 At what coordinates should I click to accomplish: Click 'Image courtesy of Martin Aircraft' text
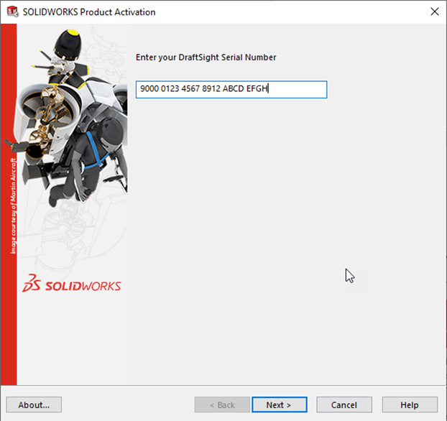pyautogui.click(x=14, y=205)
